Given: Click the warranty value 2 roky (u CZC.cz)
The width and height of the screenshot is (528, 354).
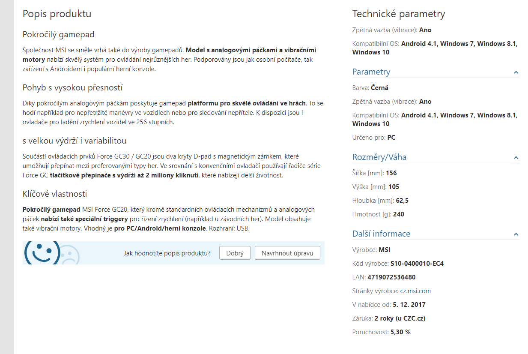Looking at the screenshot, I should (400, 318).
